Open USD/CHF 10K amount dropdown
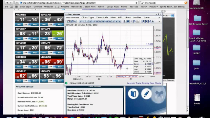 tap(27, 81)
